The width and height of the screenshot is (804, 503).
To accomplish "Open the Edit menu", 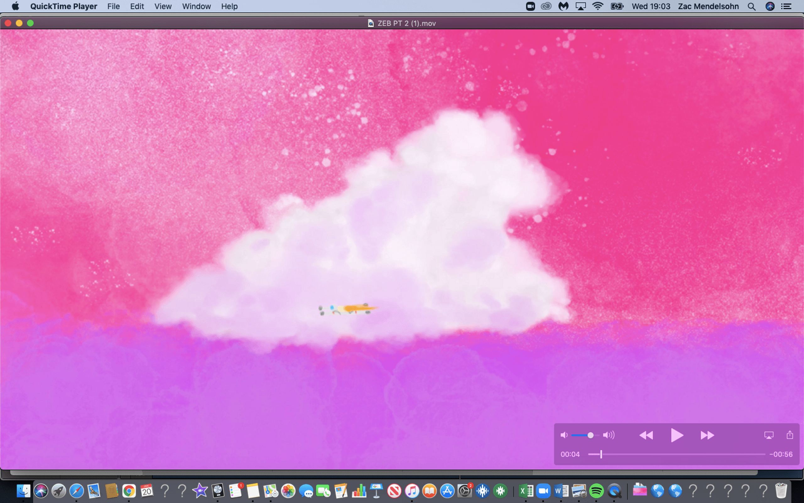I will tap(137, 6).
